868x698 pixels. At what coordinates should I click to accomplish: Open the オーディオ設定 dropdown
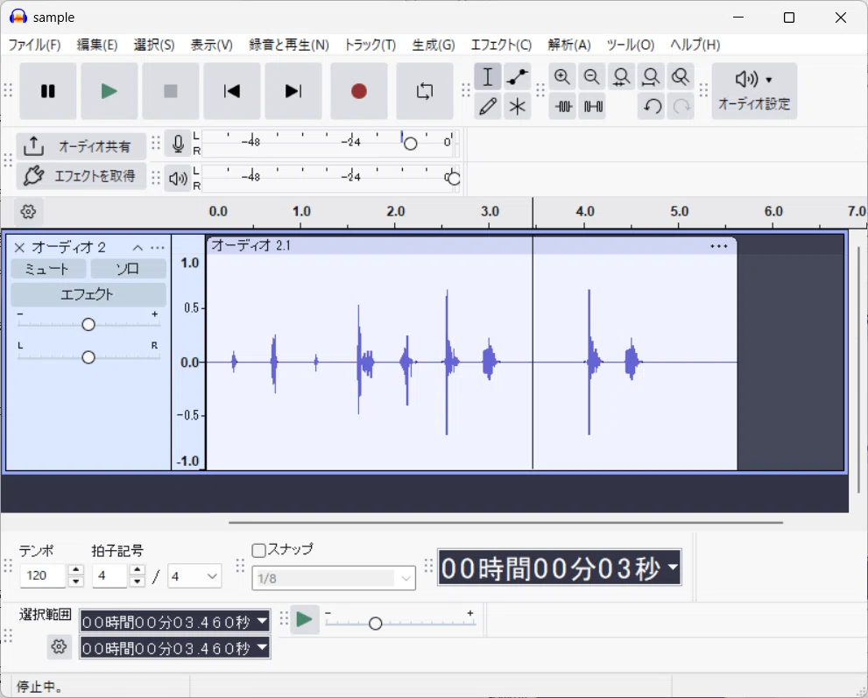(754, 91)
